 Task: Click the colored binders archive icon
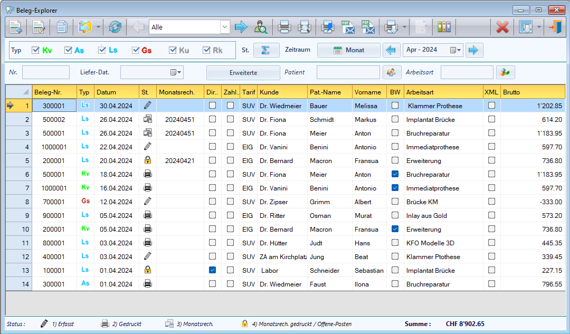tap(444, 27)
